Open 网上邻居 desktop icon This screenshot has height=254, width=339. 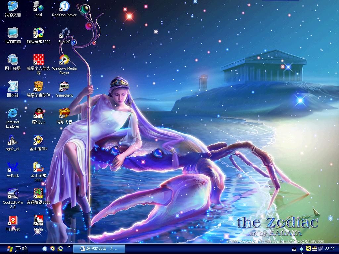13,63
